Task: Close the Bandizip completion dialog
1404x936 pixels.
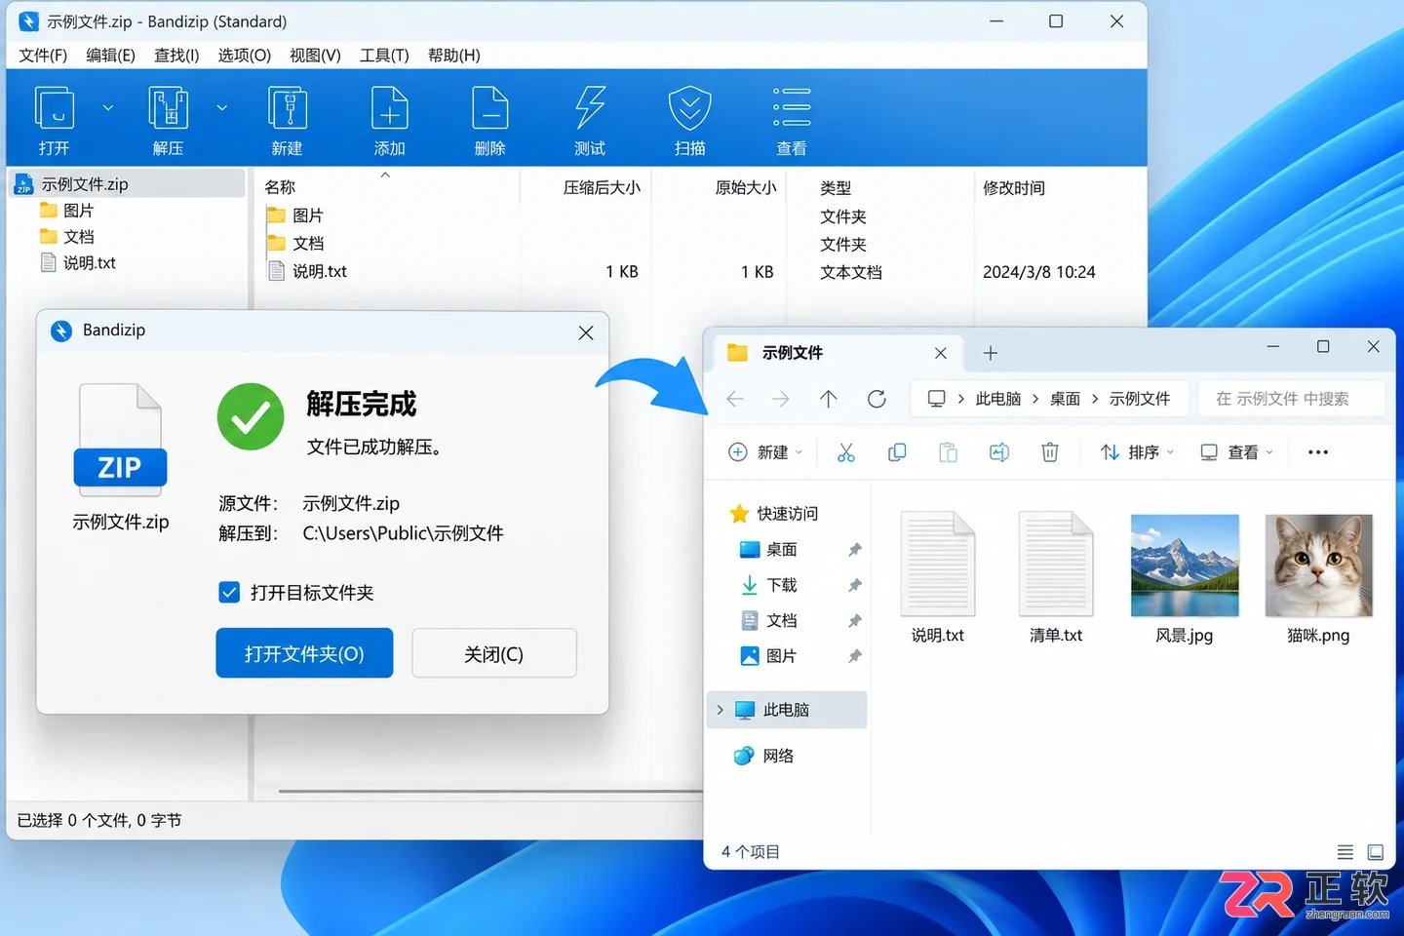Action: point(586,332)
